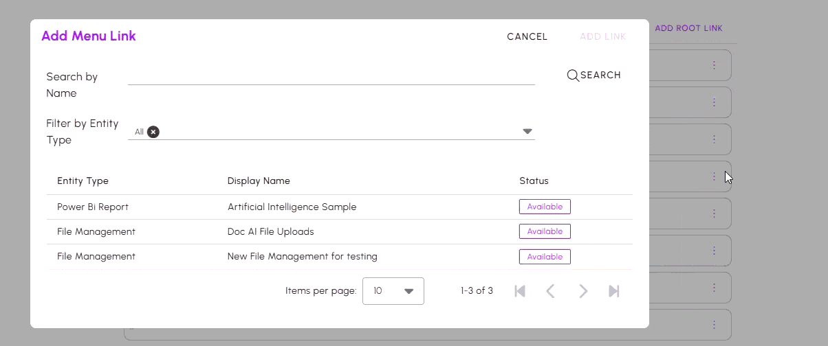Select the Doc AI File Uploads row
This screenshot has width=828, height=346.
click(x=270, y=232)
